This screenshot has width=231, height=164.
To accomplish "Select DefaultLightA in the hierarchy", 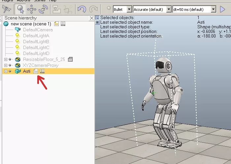I will coord(36,36).
